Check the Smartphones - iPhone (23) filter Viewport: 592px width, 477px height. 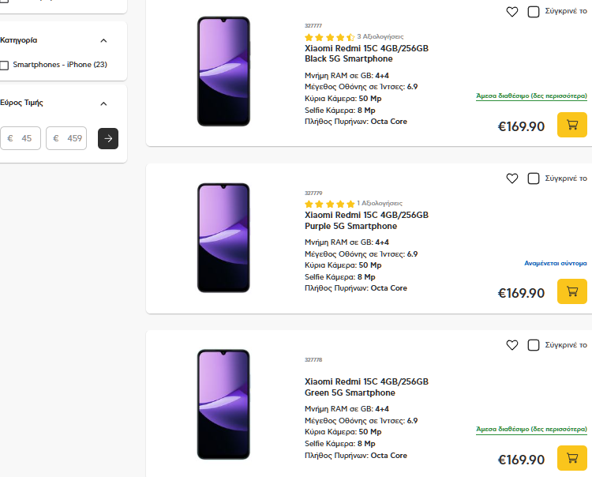[x=5, y=65]
